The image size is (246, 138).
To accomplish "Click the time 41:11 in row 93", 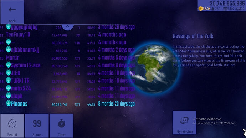I will pos(91,43).
